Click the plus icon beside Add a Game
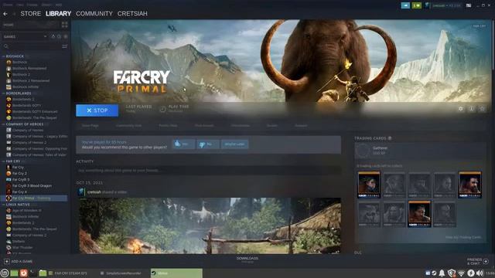495x278 pixels. click(x=7, y=261)
